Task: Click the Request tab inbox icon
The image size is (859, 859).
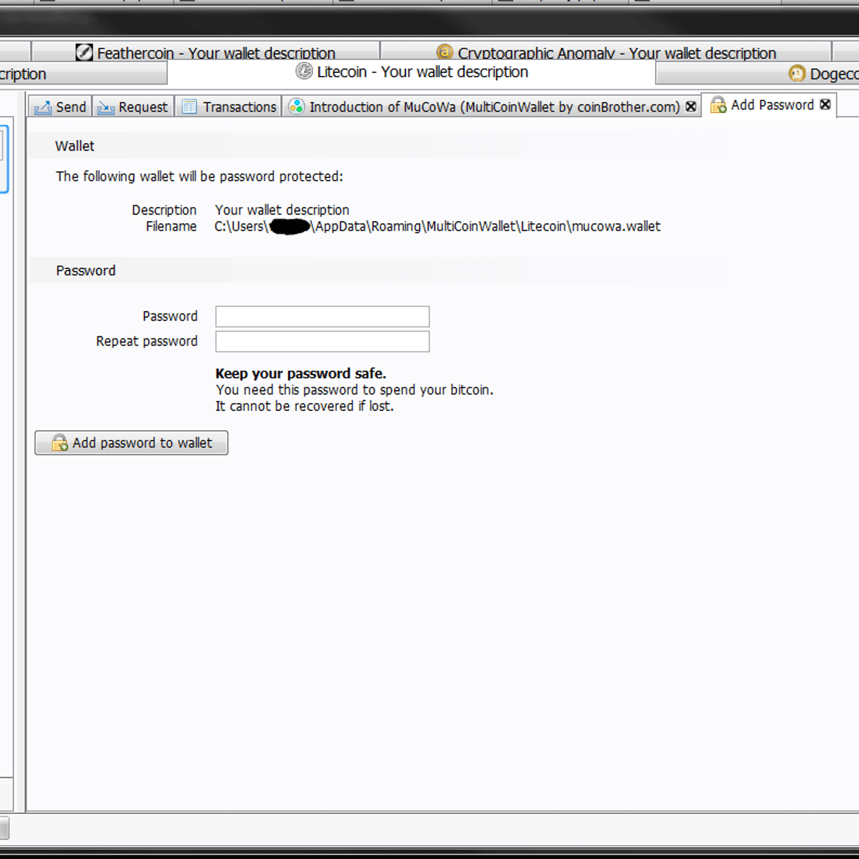Action: (106, 107)
